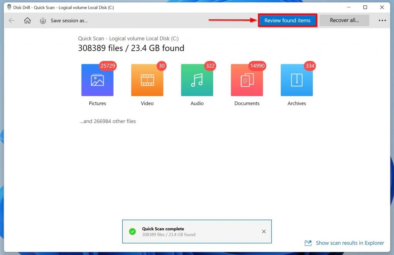Click the 25729 badge on Pictures

click(x=108, y=66)
